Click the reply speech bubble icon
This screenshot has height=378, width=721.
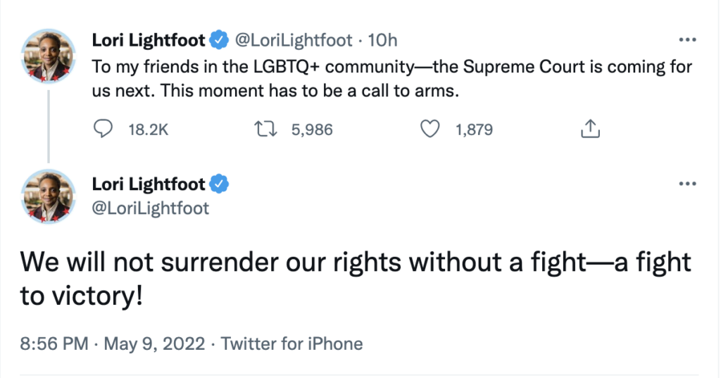103,130
